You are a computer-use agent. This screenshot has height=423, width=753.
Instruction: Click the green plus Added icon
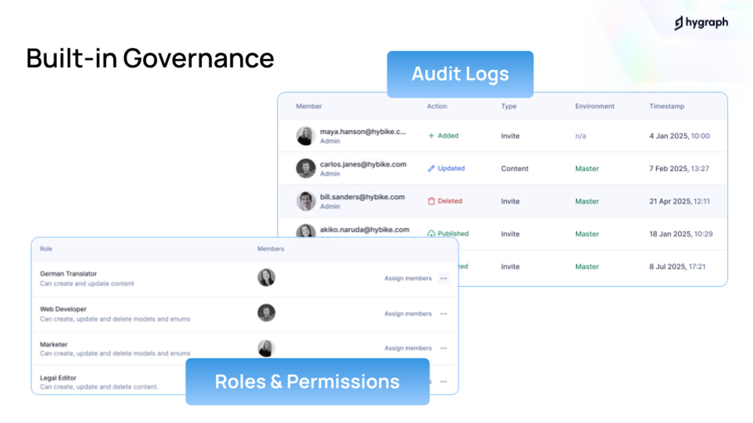pos(431,135)
